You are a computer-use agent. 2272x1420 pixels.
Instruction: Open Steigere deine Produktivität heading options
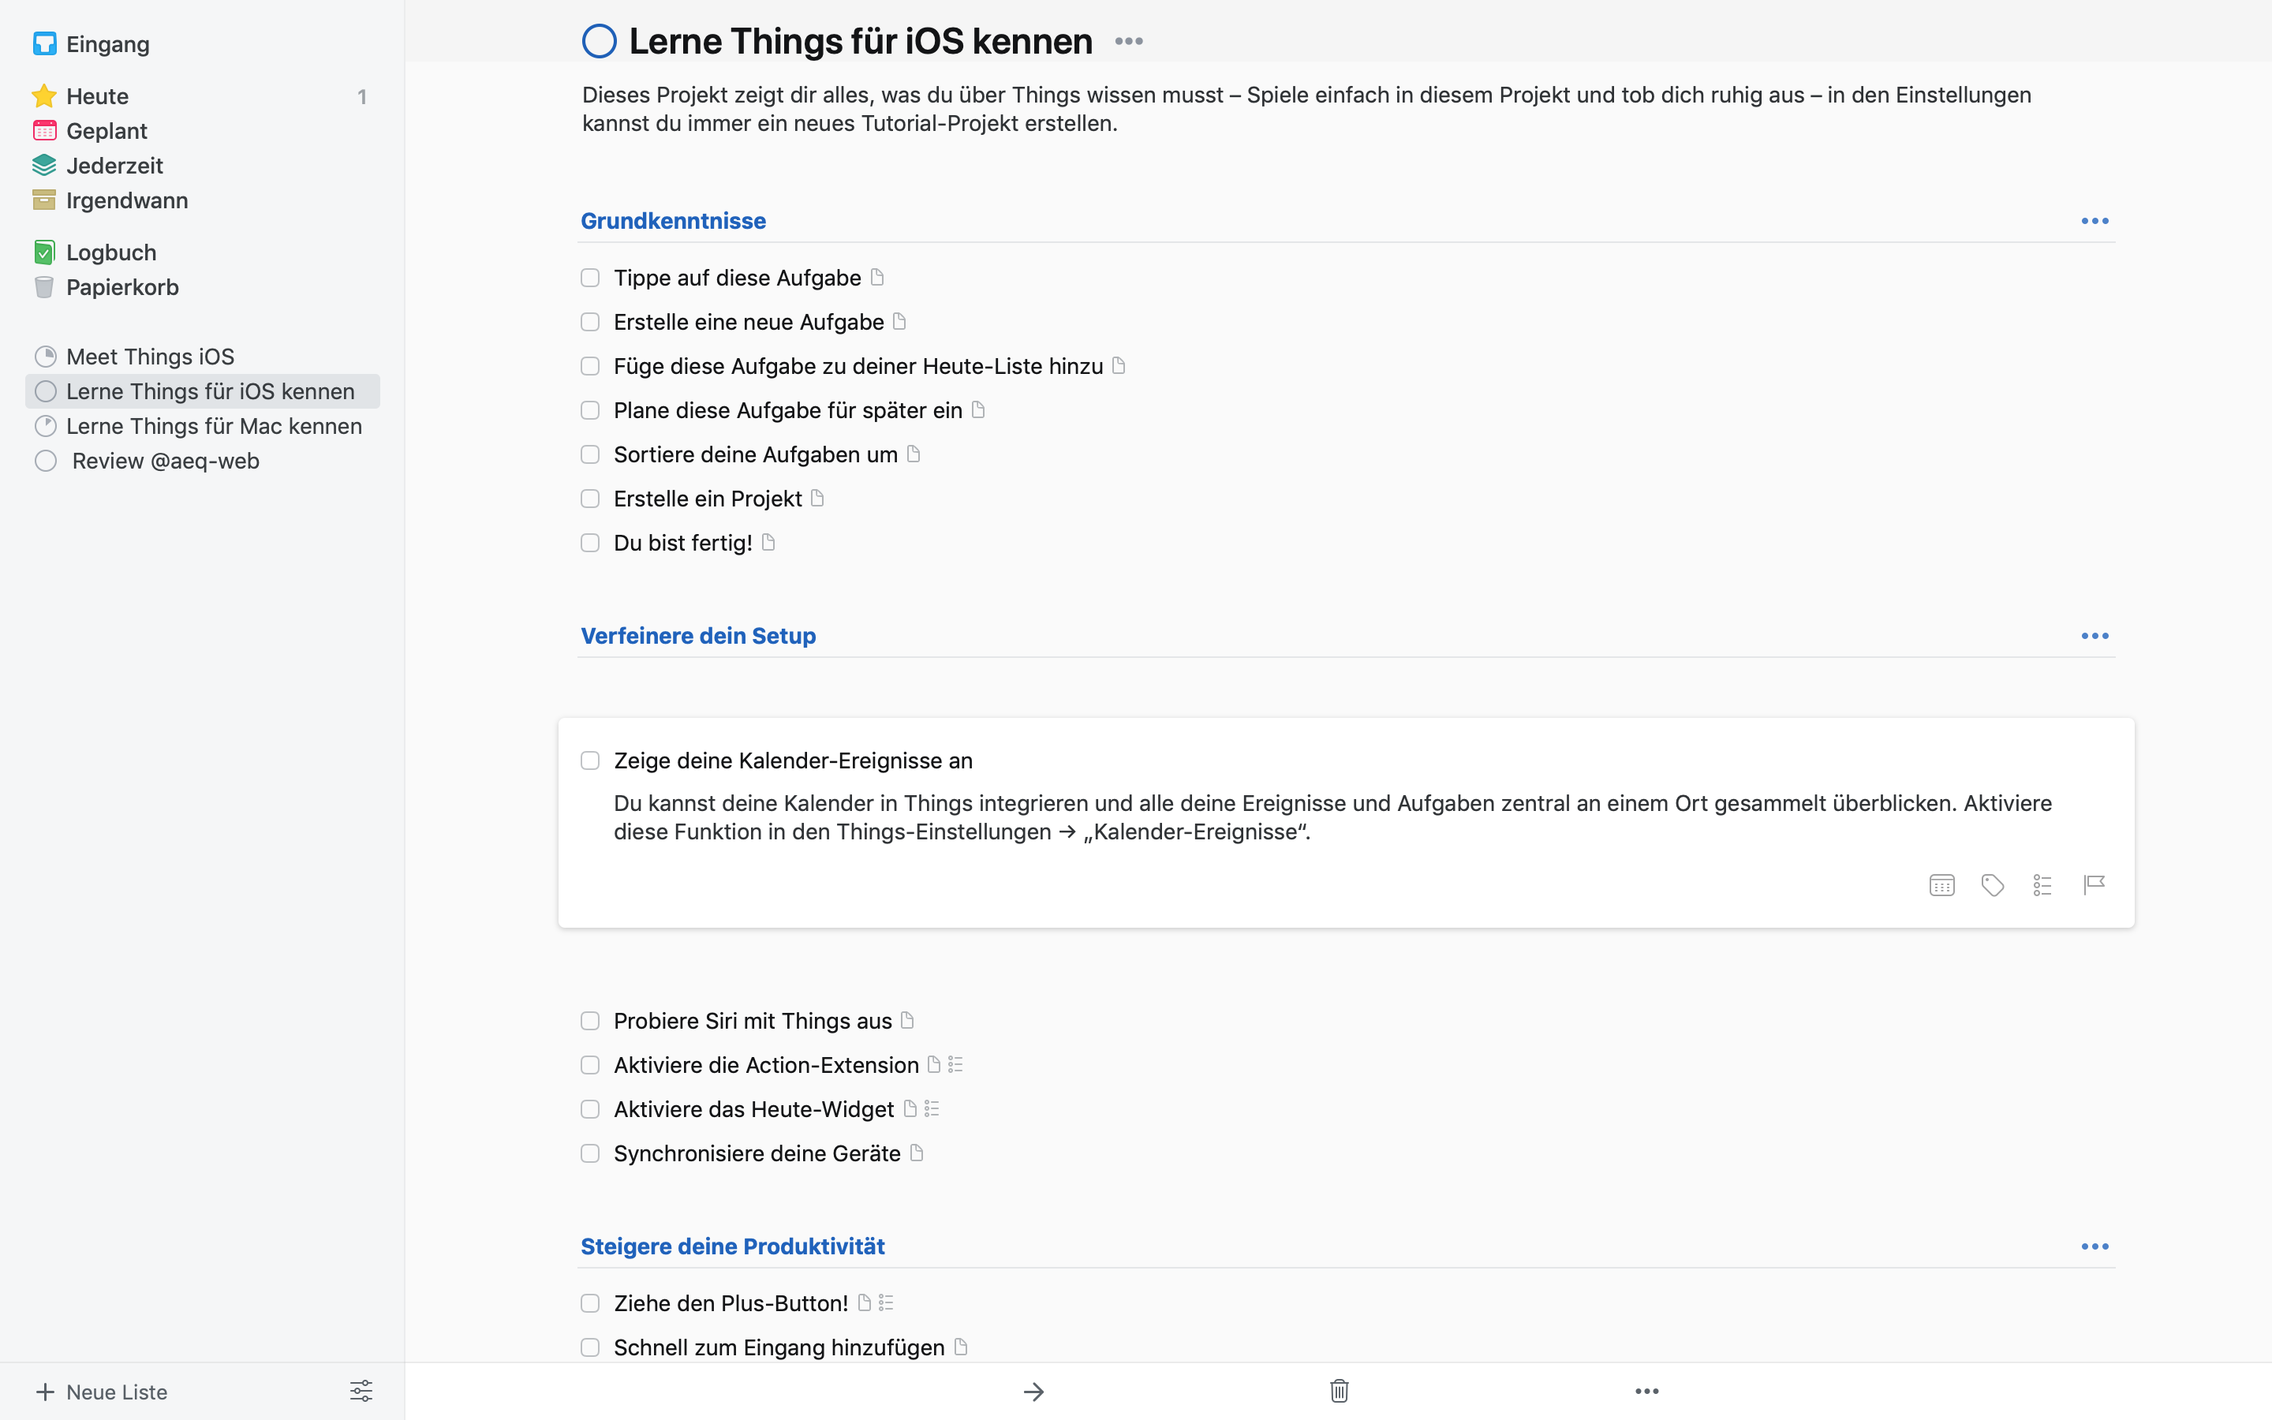[2094, 1246]
